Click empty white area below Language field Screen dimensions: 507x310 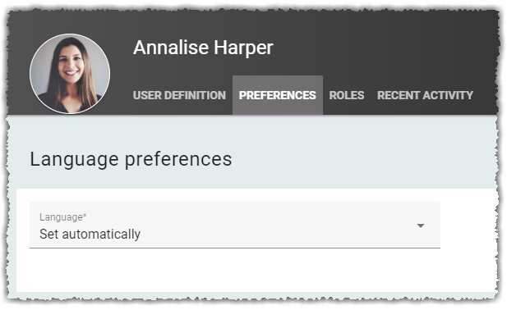click(235, 271)
